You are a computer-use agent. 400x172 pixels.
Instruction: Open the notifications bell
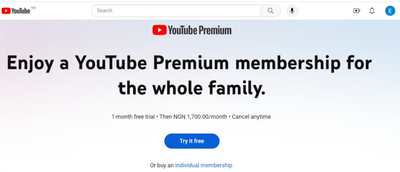point(372,11)
